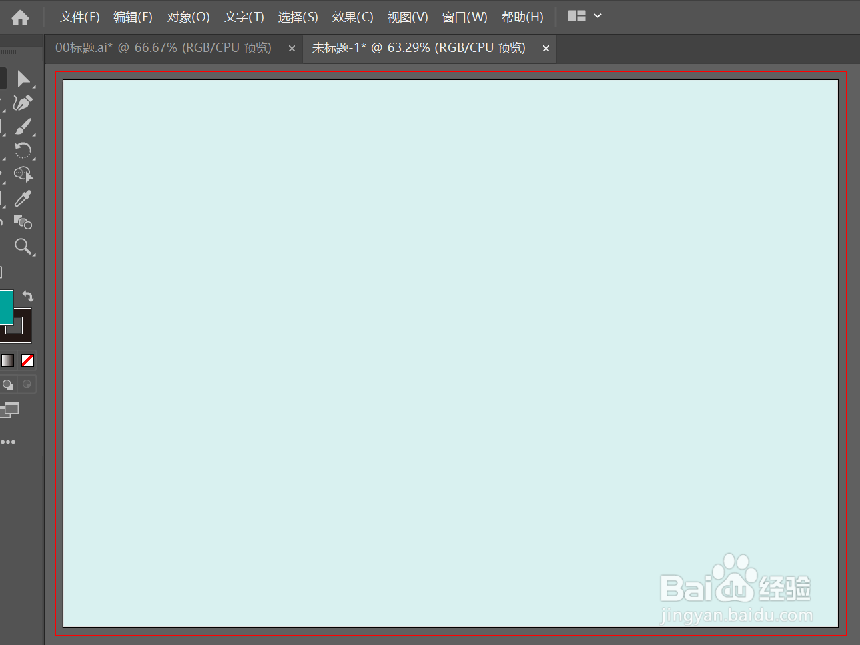The width and height of the screenshot is (860, 645).
Task: Open 效果(C) menu
Action: [352, 17]
